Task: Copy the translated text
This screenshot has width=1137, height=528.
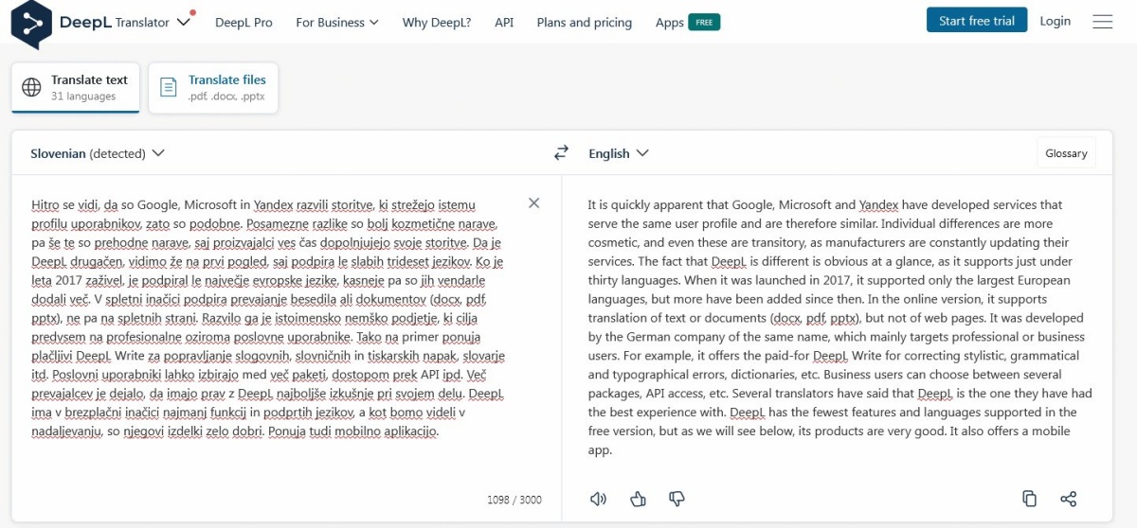Action: pos(1029,499)
